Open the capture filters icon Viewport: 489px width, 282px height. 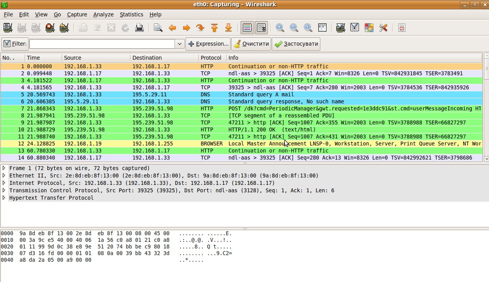341,28
